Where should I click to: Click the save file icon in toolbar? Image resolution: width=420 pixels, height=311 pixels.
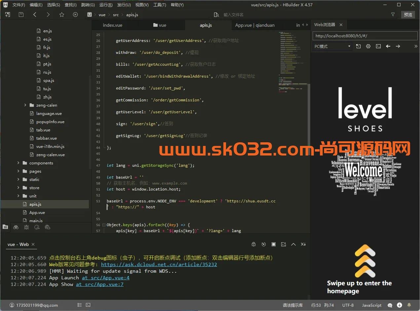(x=21, y=15)
